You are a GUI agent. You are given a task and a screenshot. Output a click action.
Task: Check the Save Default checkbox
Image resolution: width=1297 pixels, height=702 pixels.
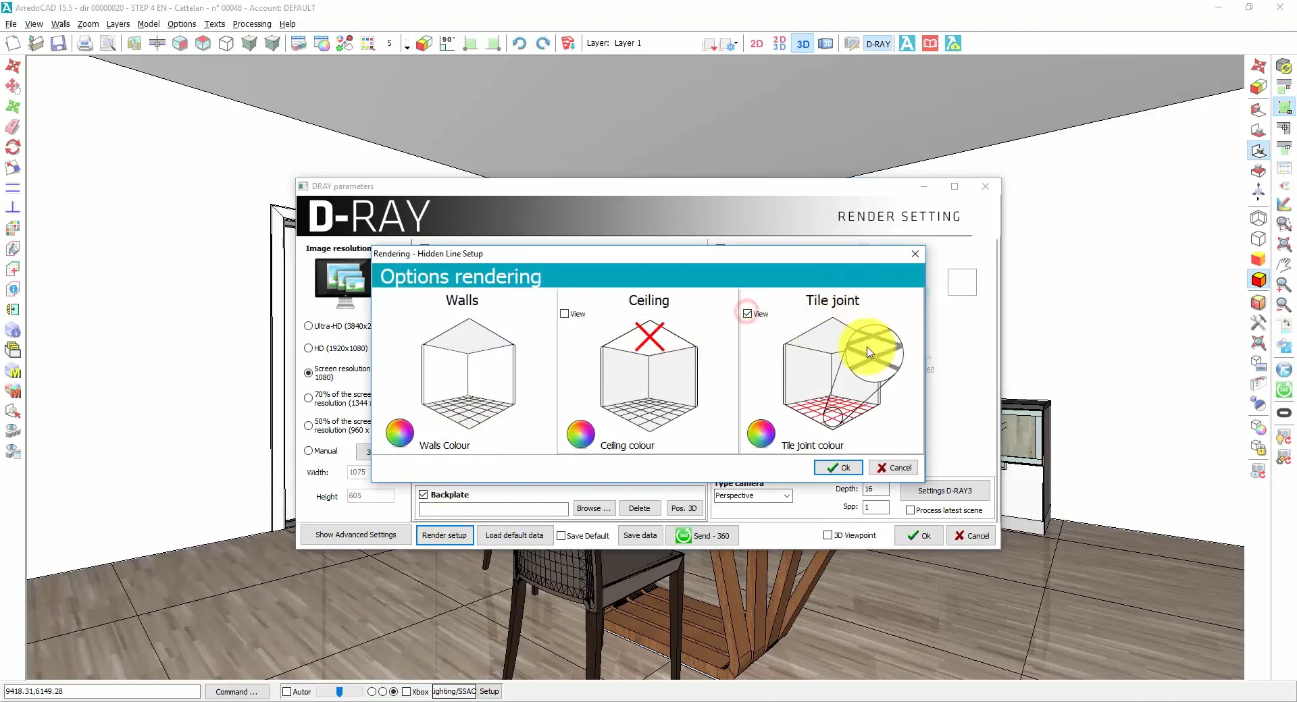coord(561,536)
